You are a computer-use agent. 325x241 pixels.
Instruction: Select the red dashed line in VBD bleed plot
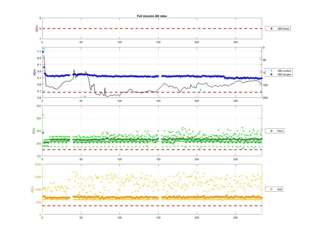[152, 28]
